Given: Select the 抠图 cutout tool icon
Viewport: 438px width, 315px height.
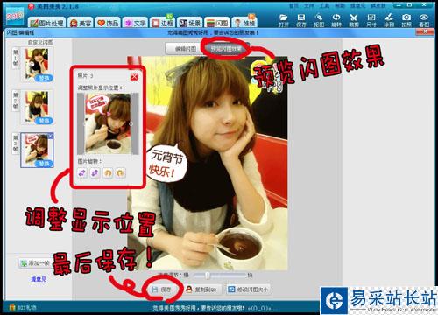Looking at the screenshot, I should pos(319,20).
